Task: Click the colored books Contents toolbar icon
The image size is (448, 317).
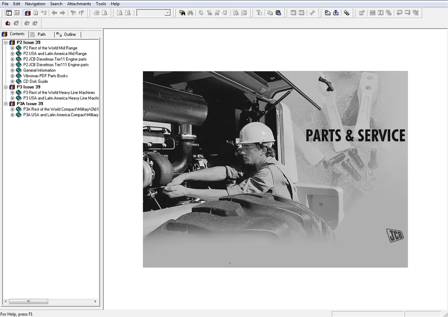Action: tap(28, 13)
